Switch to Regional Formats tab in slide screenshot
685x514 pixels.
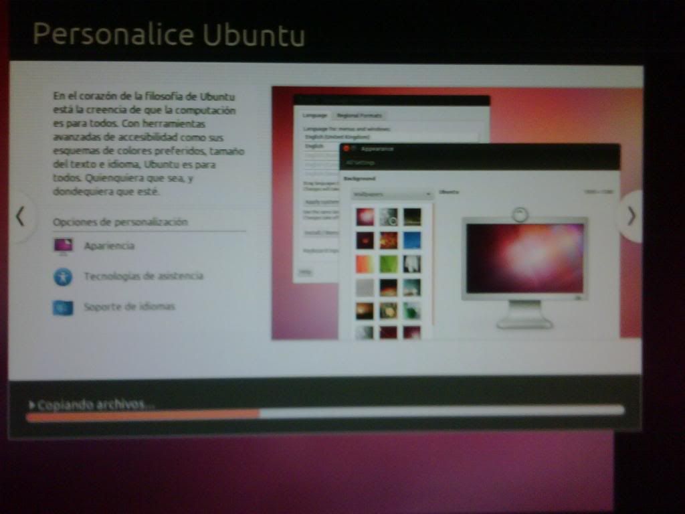coord(359,115)
